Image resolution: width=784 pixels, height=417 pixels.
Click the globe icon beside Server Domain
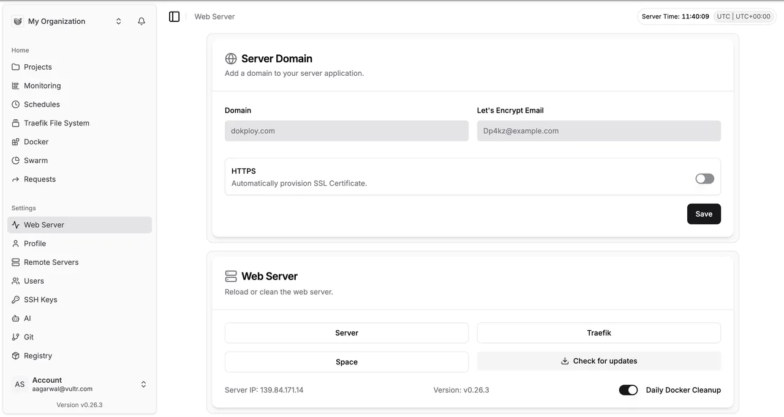(231, 59)
